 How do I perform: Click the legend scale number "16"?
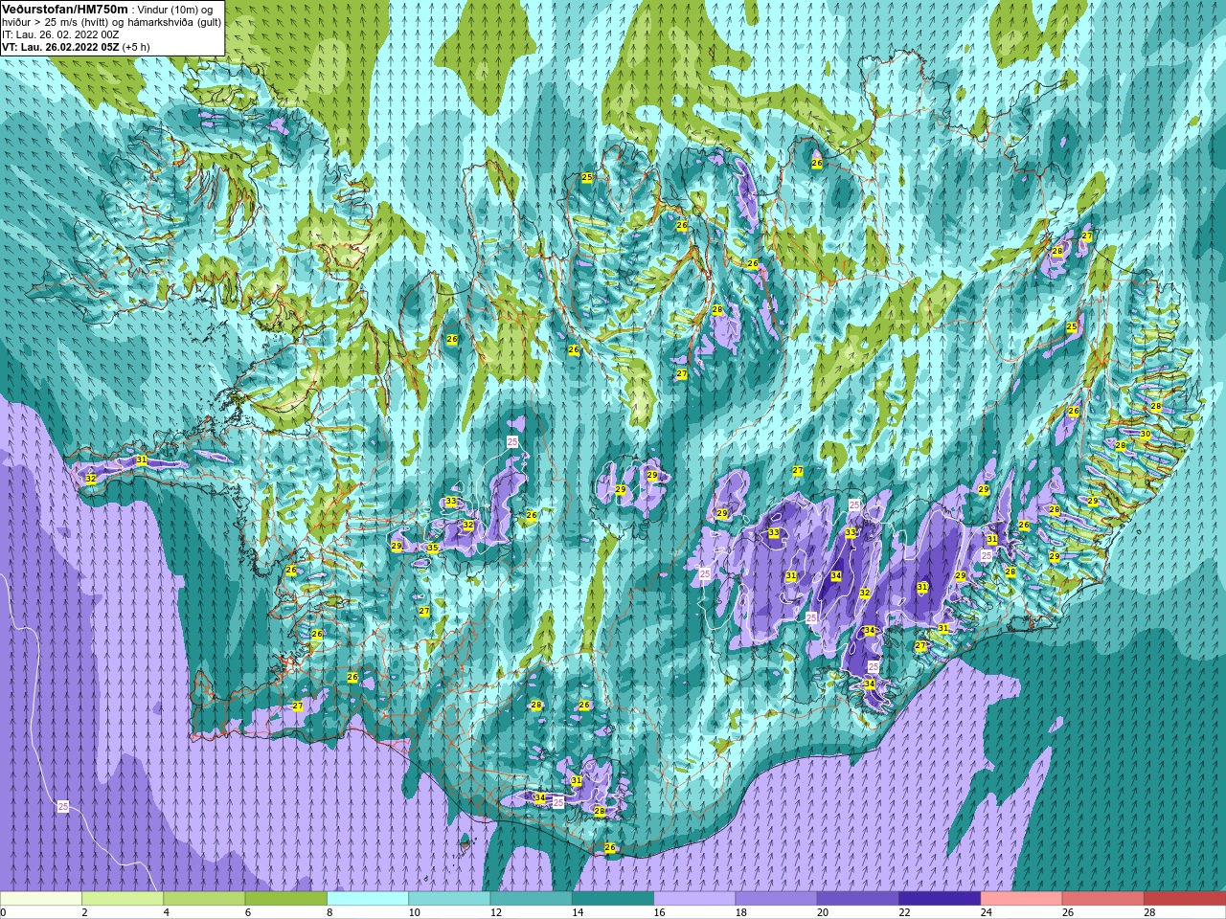(659, 912)
